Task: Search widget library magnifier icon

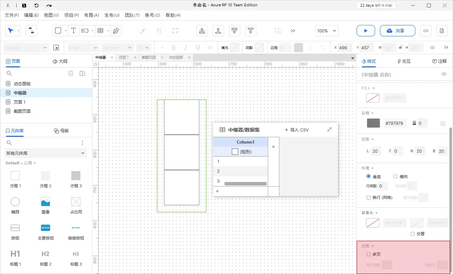Action: tap(9, 142)
